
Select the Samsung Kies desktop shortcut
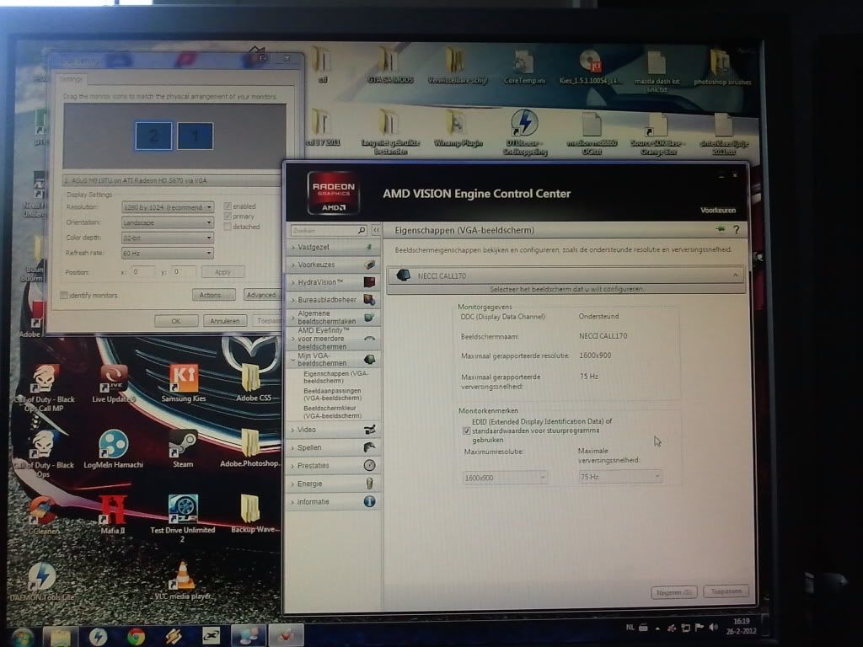pyautogui.click(x=184, y=383)
